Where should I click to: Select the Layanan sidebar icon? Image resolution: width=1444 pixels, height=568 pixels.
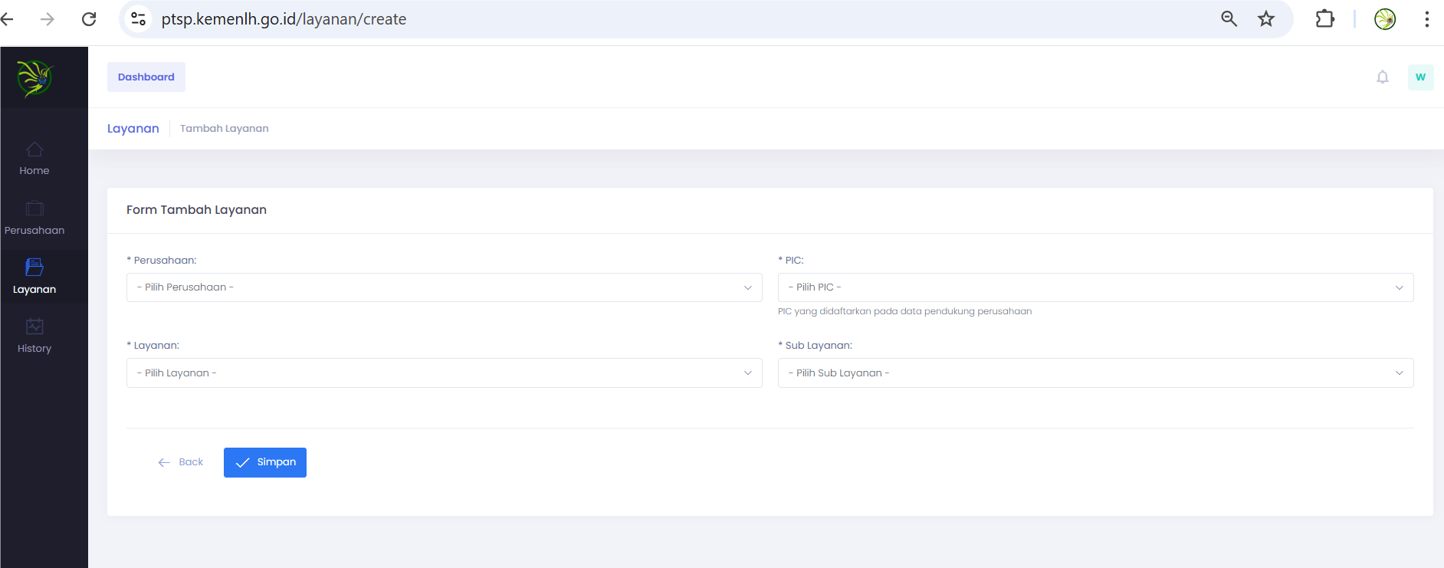click(34, 268)
